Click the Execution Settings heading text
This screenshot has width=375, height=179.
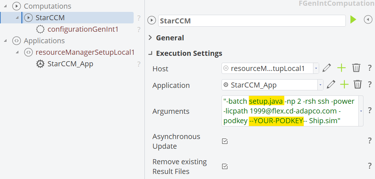pos(189,53)
